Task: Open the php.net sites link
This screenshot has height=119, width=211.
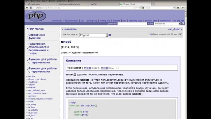Action: 151,20
